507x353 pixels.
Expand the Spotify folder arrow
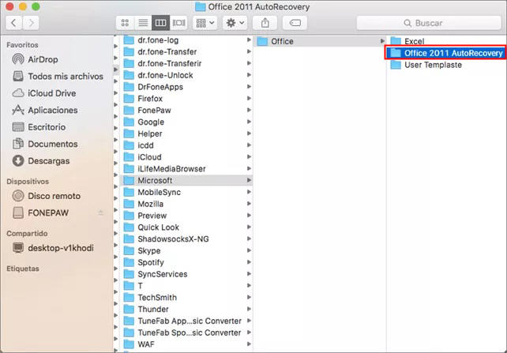click(249, 262)
